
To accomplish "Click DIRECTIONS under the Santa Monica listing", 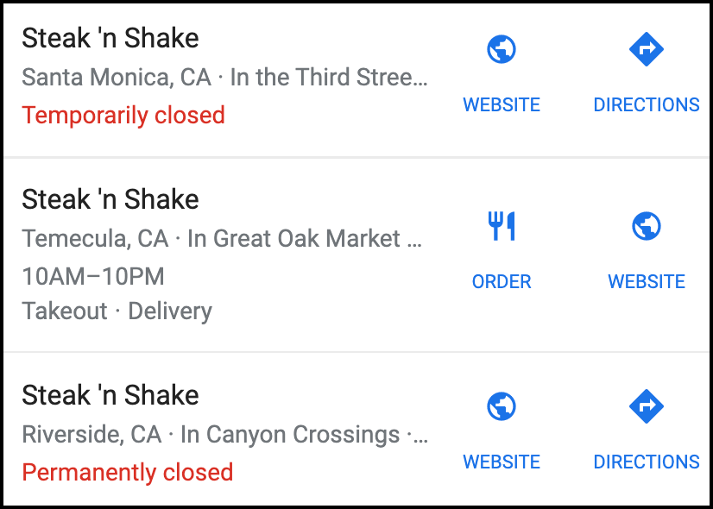I will 647,104.
